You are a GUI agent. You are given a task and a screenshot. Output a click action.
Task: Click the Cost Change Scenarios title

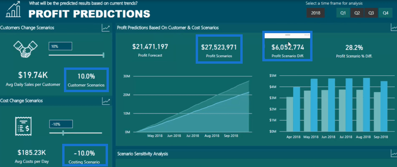tap(21, 101)
